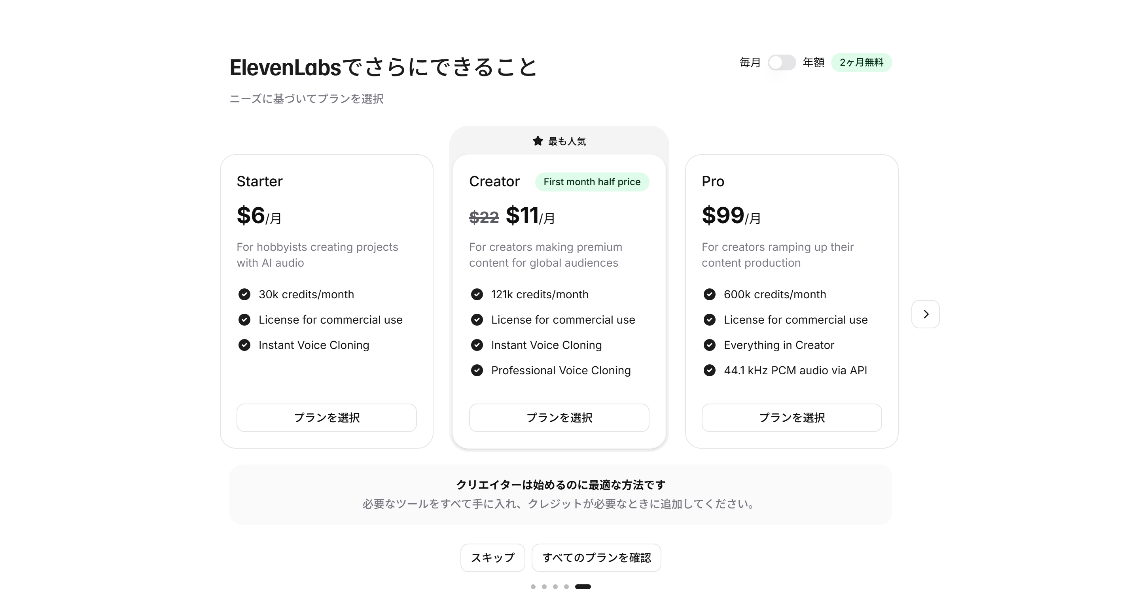Image resolution: width=1121 pixels, height=597 pixels.
Task: Click Creator License for commercial use checkmark
Action: pos(477,320)
